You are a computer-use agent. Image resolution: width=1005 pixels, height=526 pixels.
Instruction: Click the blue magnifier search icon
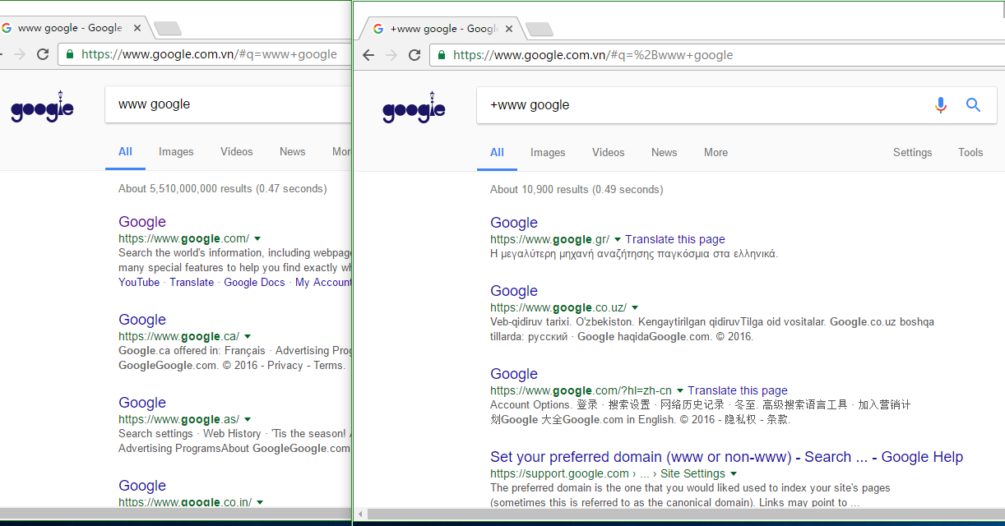coord(974,105)
